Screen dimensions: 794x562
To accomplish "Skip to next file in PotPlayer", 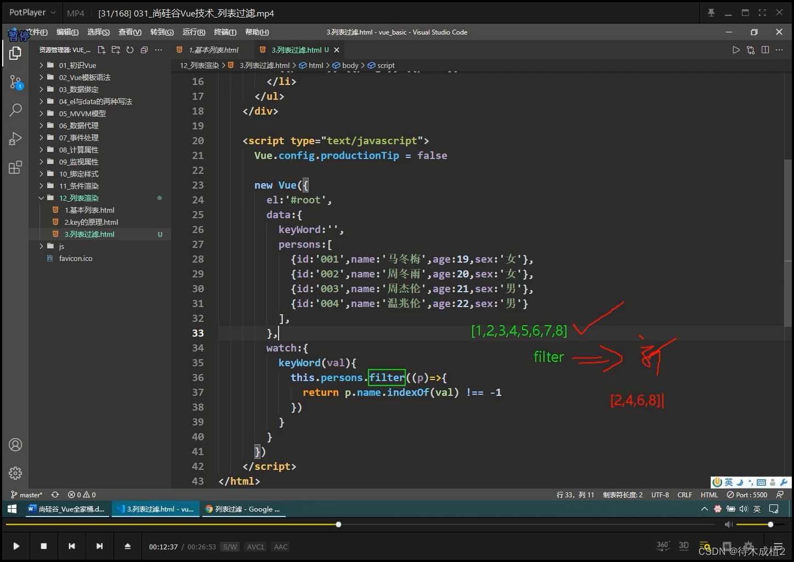I will tap(99, 546).
